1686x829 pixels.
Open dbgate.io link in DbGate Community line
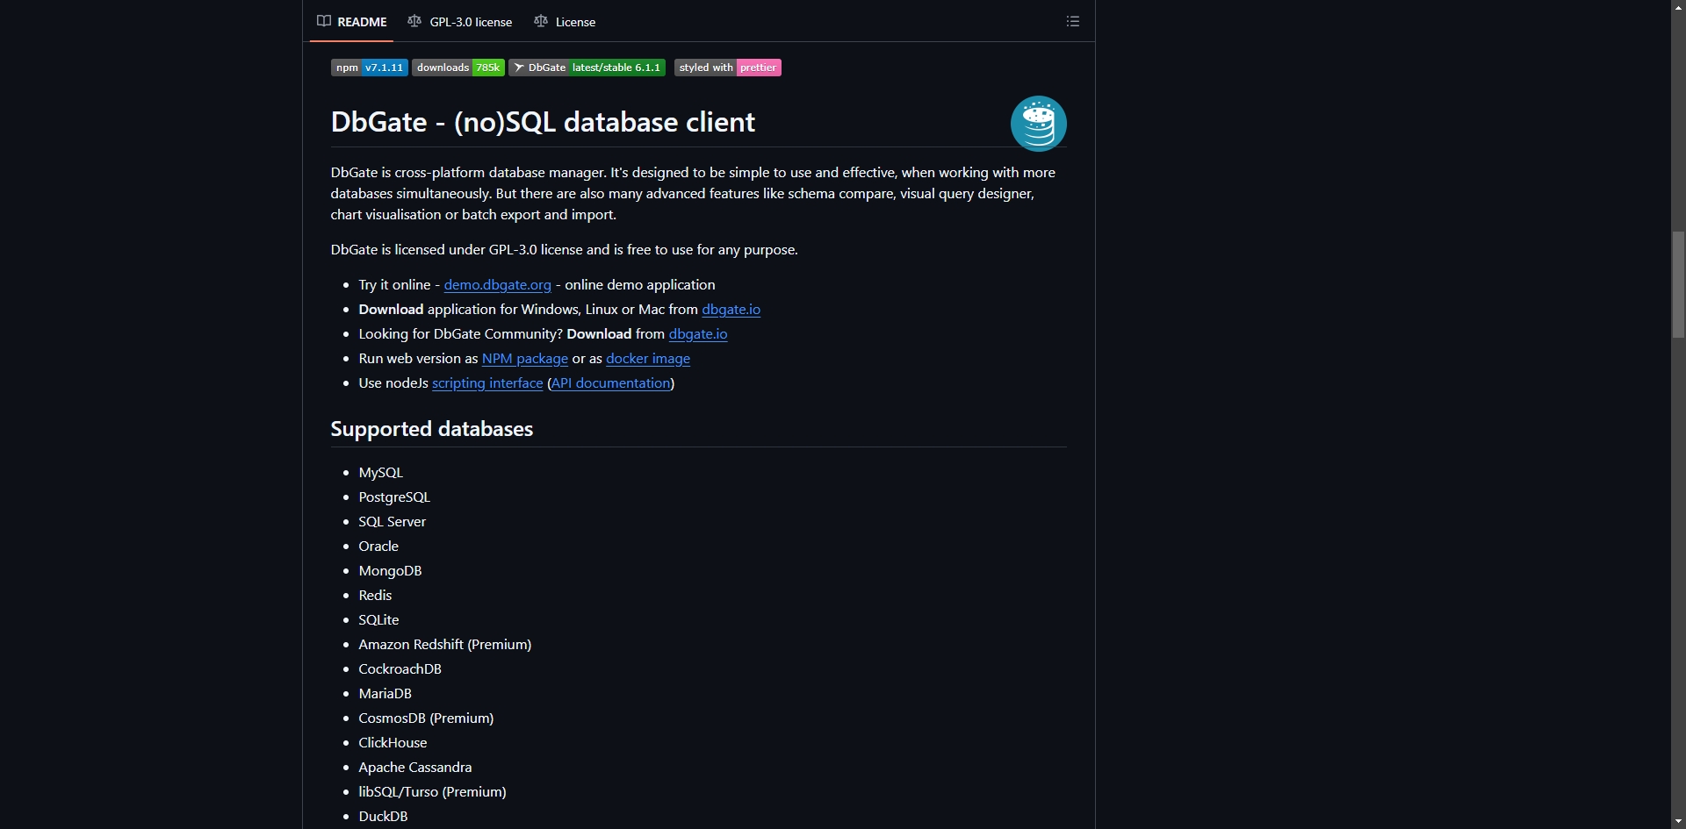tap(698, 334)
